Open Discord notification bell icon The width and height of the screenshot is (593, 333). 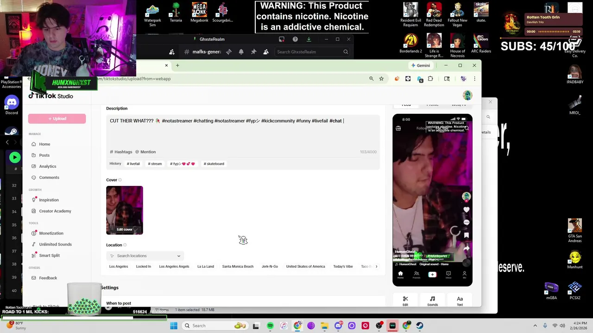point(241,52)
